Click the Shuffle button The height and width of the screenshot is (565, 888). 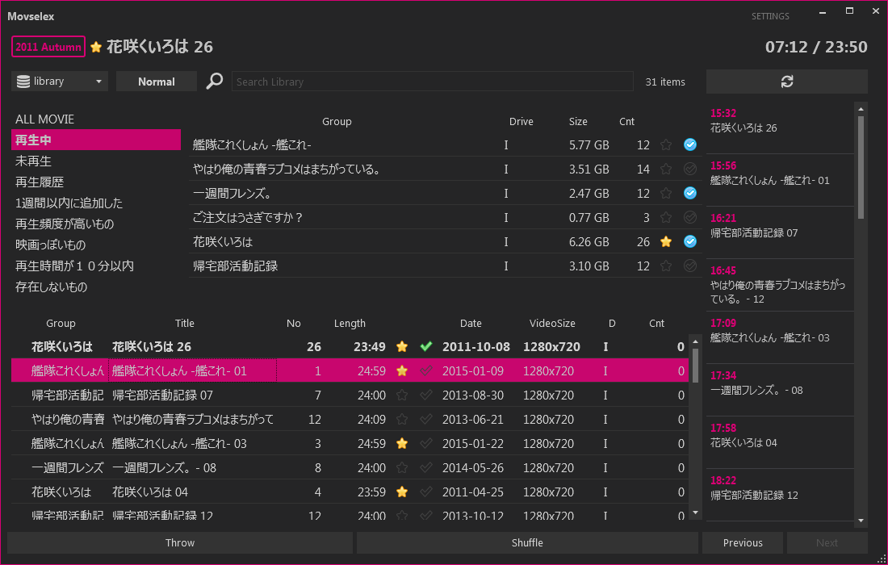[x=527, y=543]
